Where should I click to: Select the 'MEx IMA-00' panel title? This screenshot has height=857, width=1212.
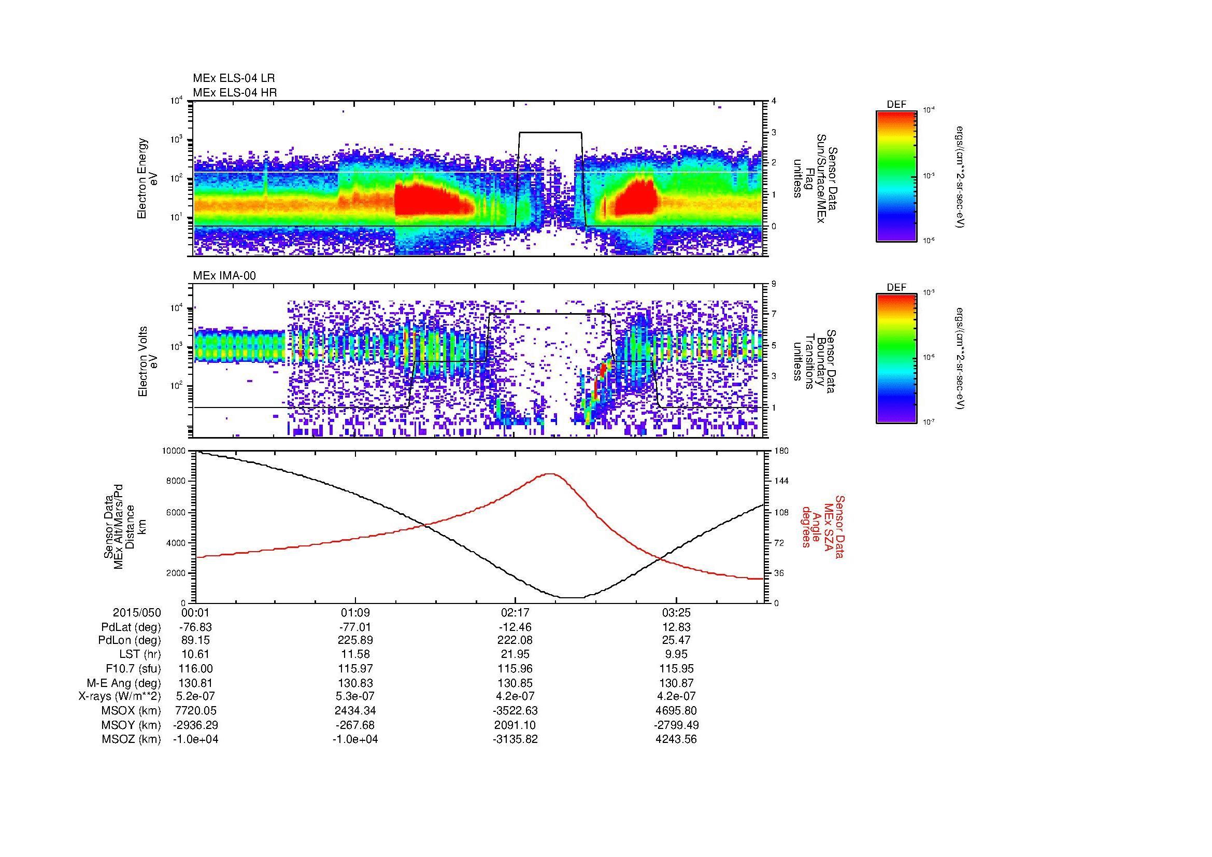224,276
